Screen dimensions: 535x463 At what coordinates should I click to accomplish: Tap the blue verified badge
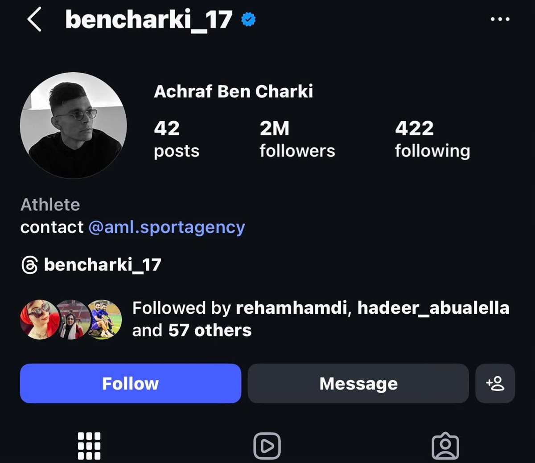click(x=248, y=20)
